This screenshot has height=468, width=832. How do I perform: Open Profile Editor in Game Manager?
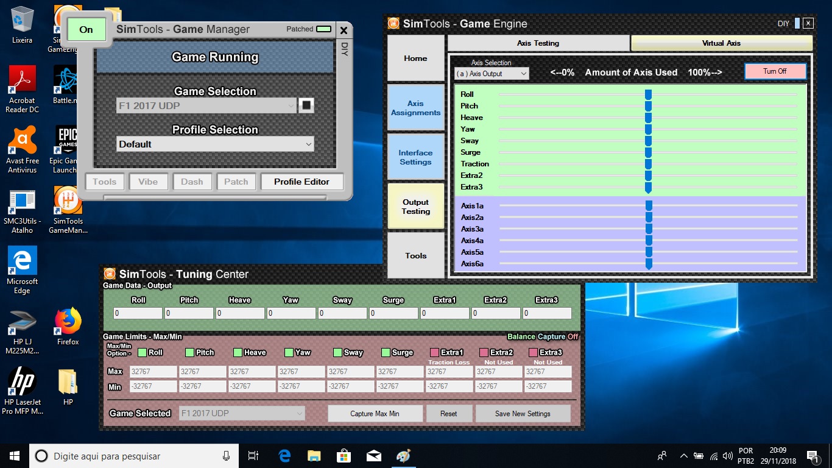click(301, 182)
